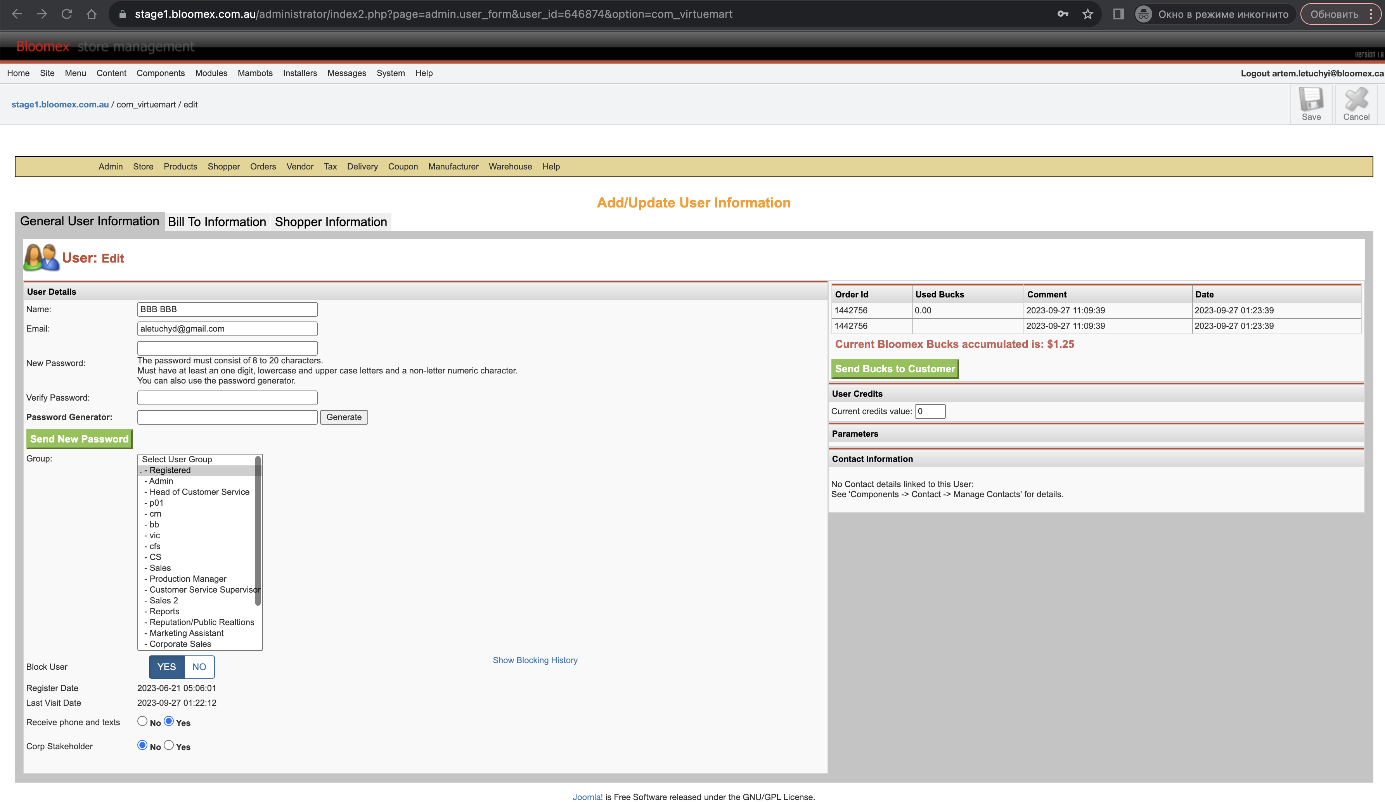
Task: Bookmark page with the star icon
Action: [1087, 14]
